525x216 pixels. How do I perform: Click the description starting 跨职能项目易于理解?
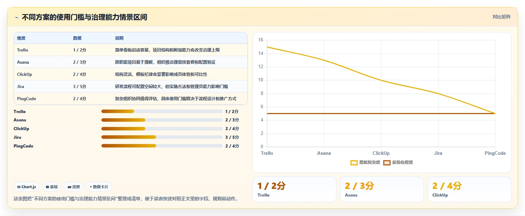165,62
